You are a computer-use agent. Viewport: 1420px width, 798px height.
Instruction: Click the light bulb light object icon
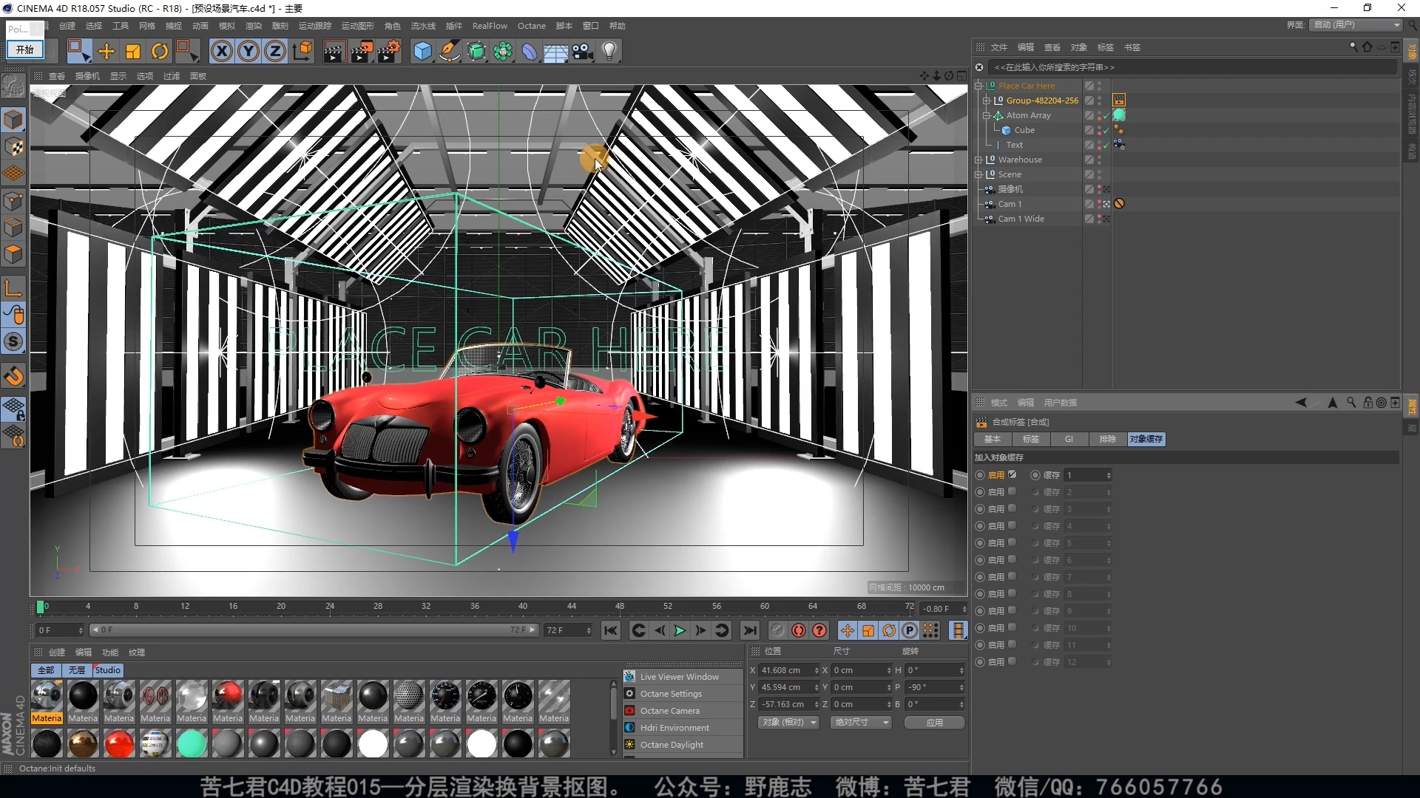tap(609, 51)
